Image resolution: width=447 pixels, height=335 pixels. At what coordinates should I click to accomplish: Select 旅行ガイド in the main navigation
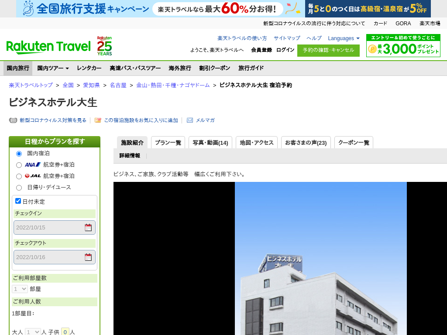point(251,68)
